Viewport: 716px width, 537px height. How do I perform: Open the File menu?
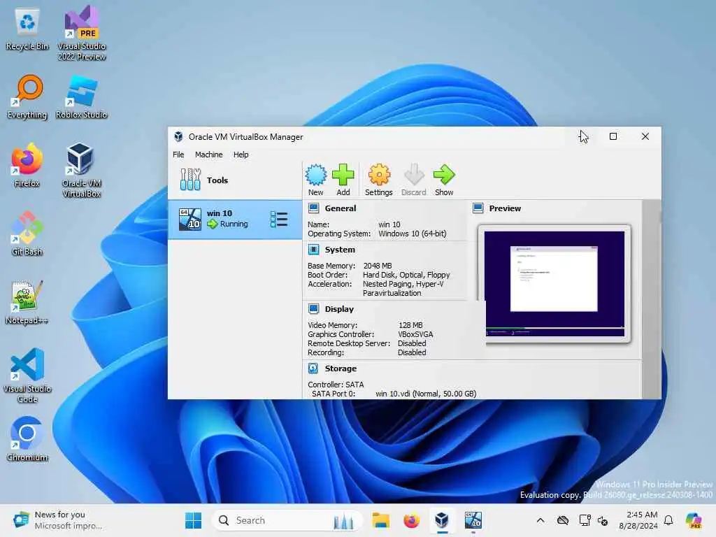tap(178, 155)
